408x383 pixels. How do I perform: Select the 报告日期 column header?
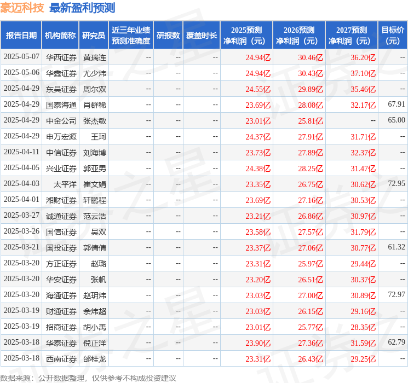click(21, 36)
